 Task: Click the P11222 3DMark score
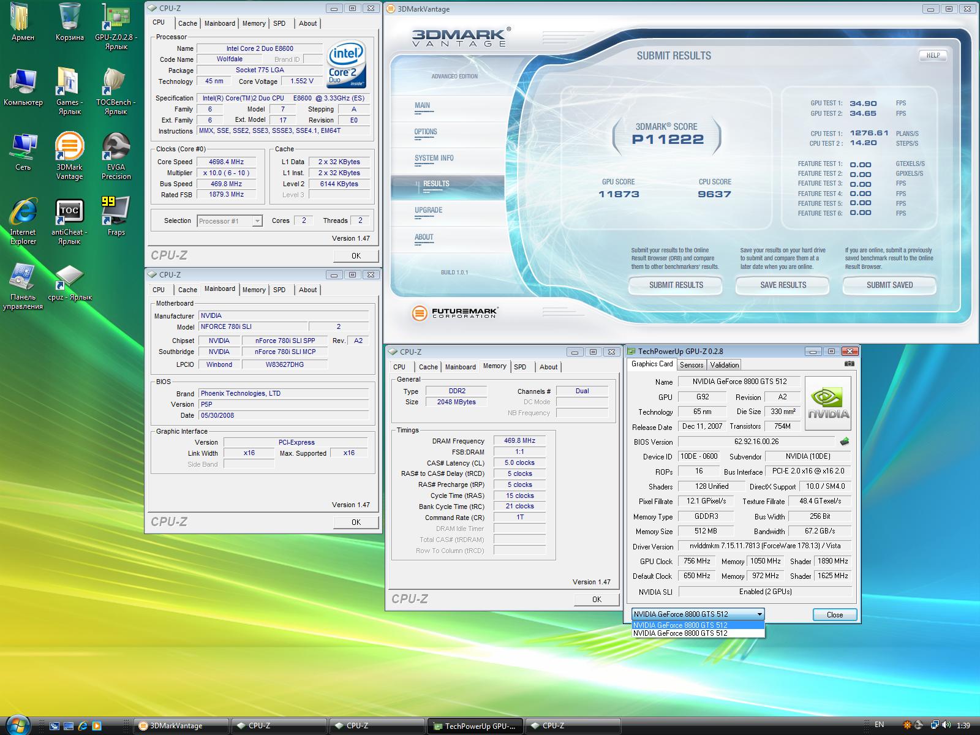point(668,140)
